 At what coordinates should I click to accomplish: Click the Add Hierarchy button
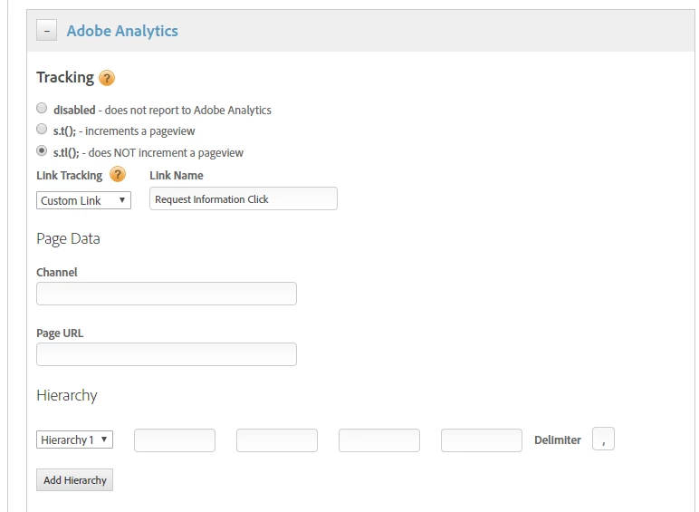(74, 480)
